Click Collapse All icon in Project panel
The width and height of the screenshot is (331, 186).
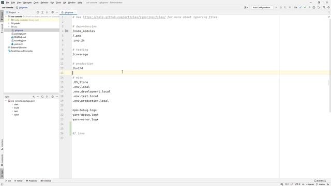pyautogui.click(x=47, y=12)
